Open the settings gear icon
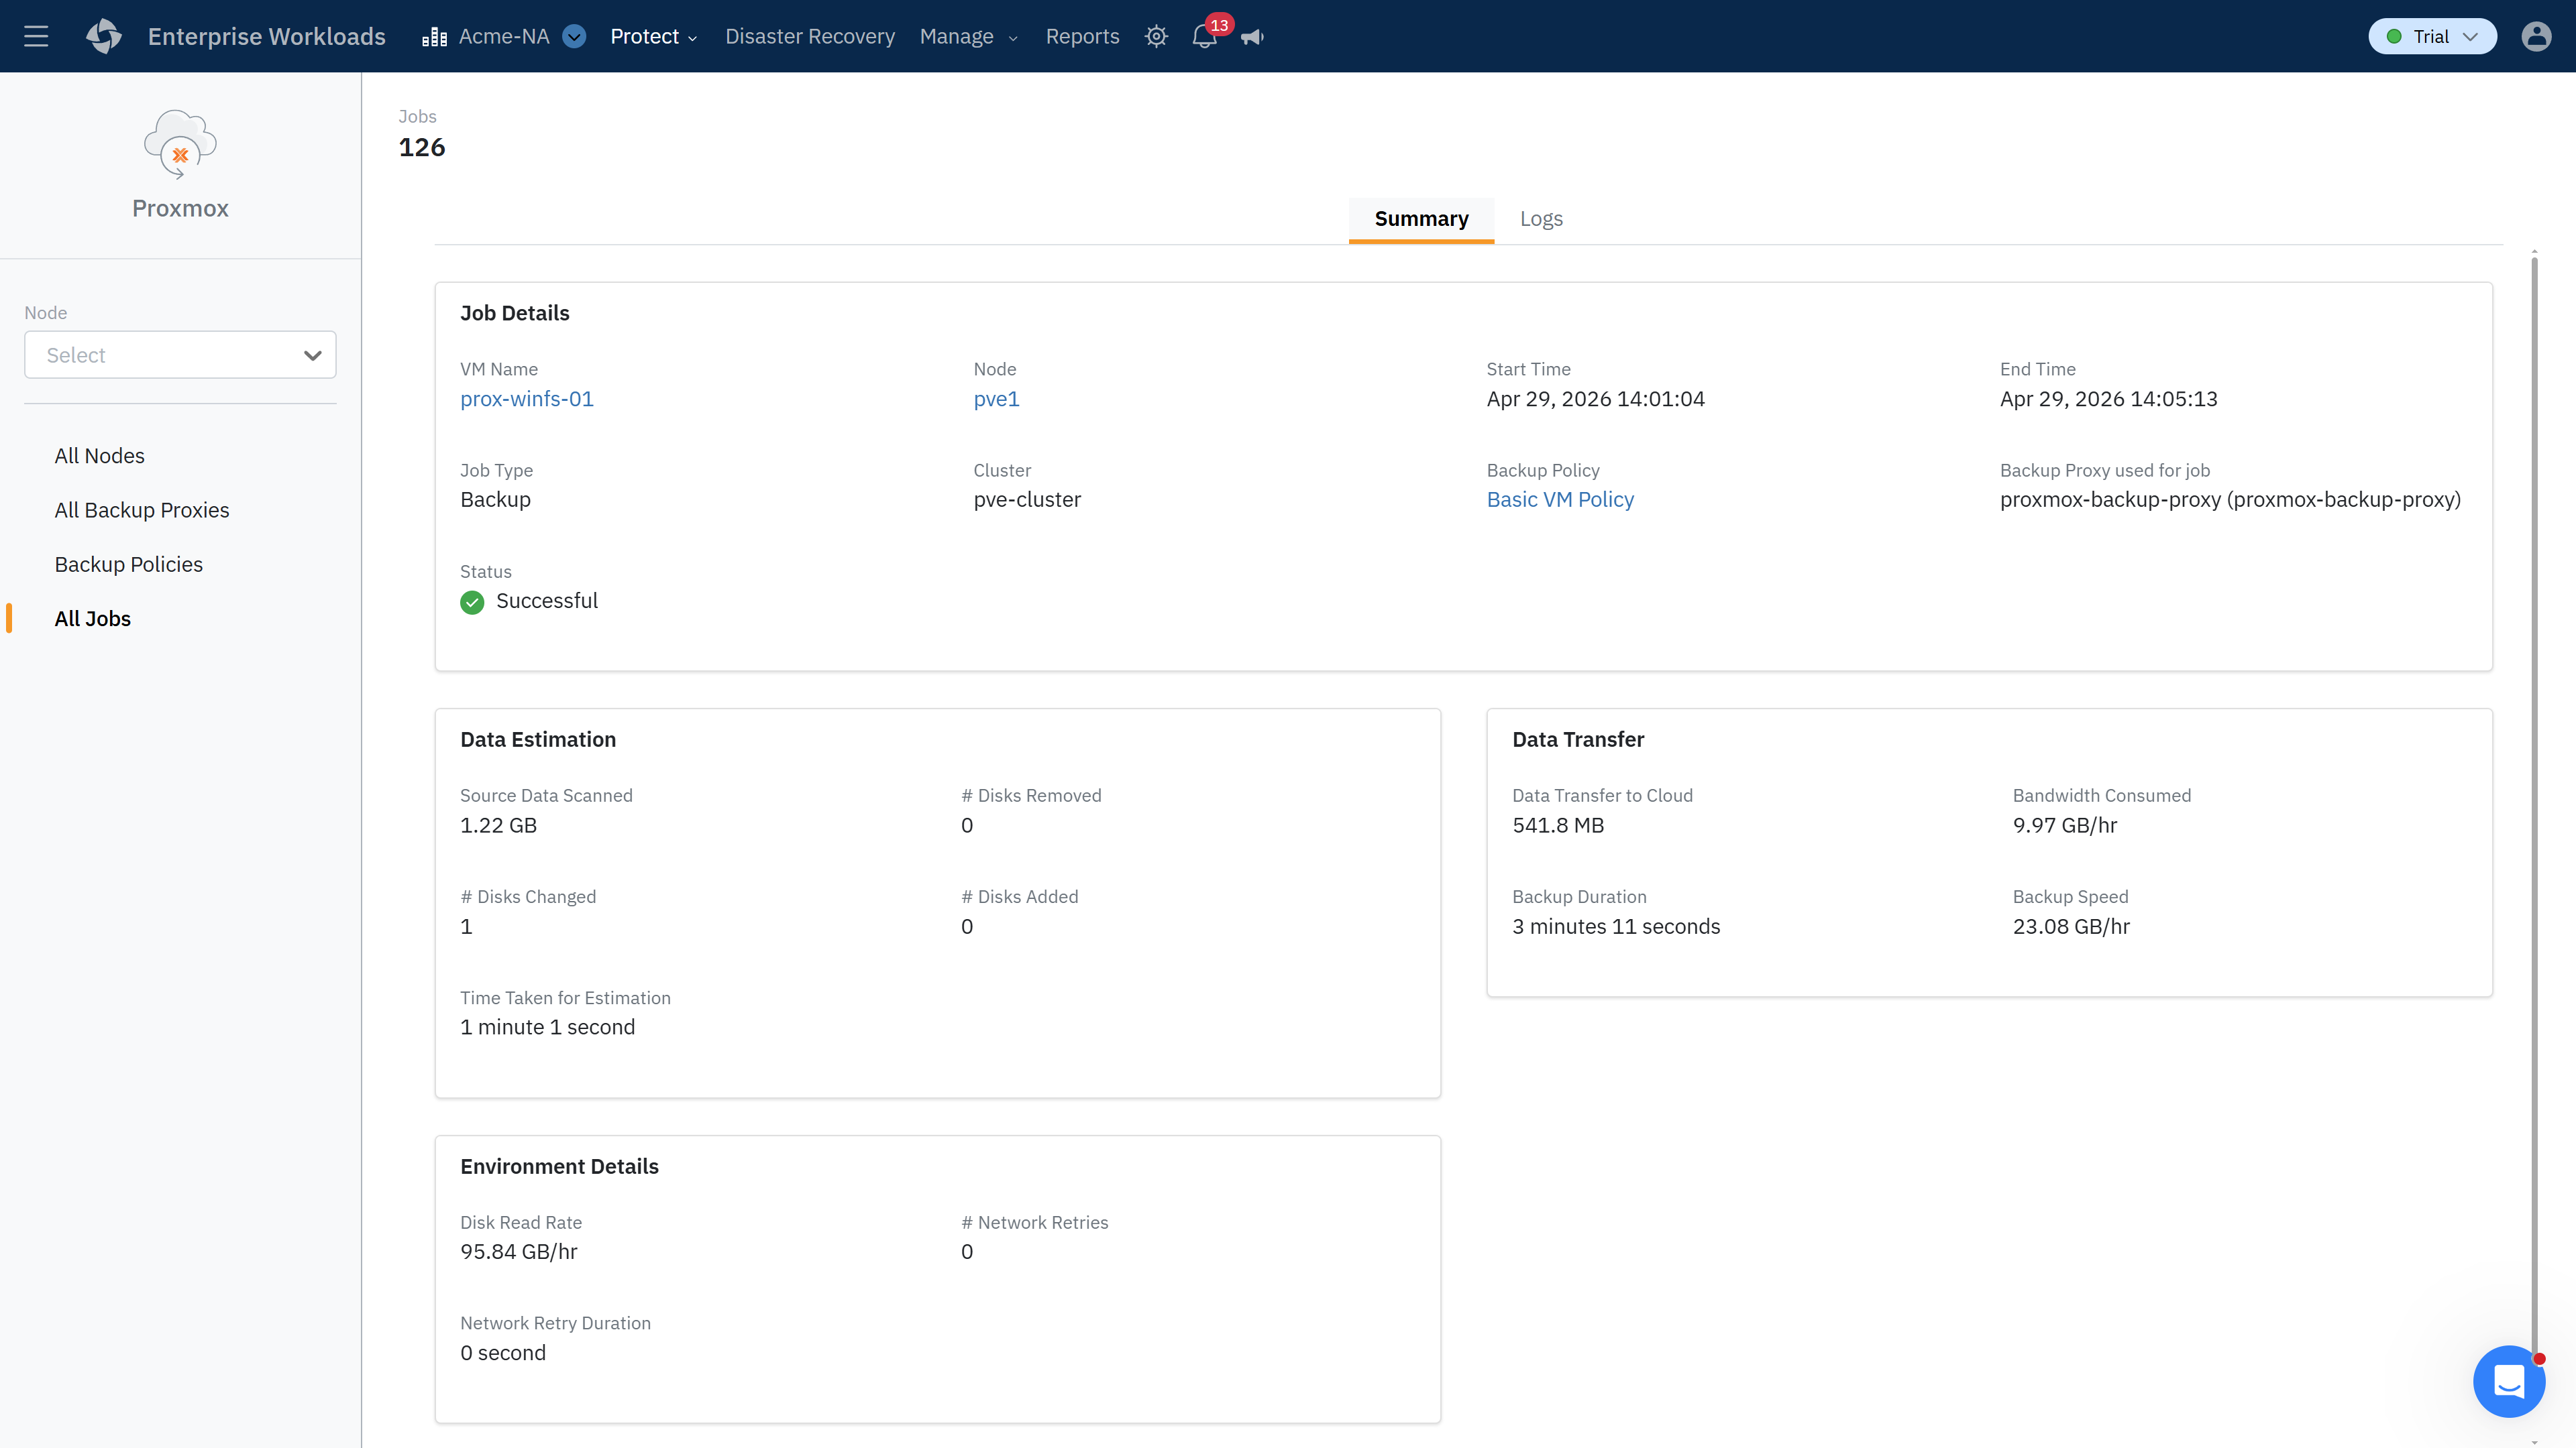The image size is (2576, 1448). tap(1156, 37)
